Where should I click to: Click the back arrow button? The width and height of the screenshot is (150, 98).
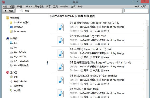5,11
